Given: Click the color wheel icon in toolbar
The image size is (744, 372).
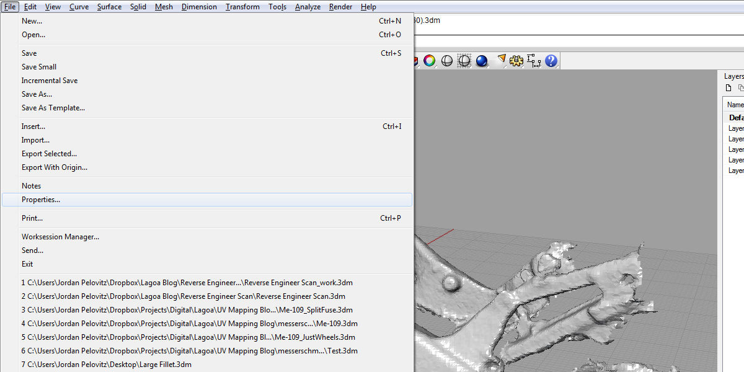Looking at the screenshot, I should pos(429,61).
